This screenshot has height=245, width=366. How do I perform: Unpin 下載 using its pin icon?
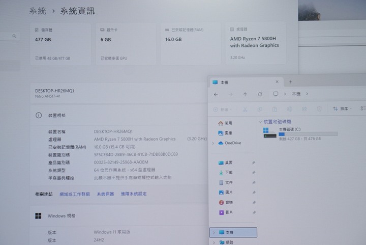(254, 173)
